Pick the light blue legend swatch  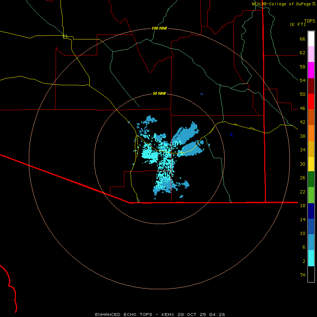[x=311, y=242]
